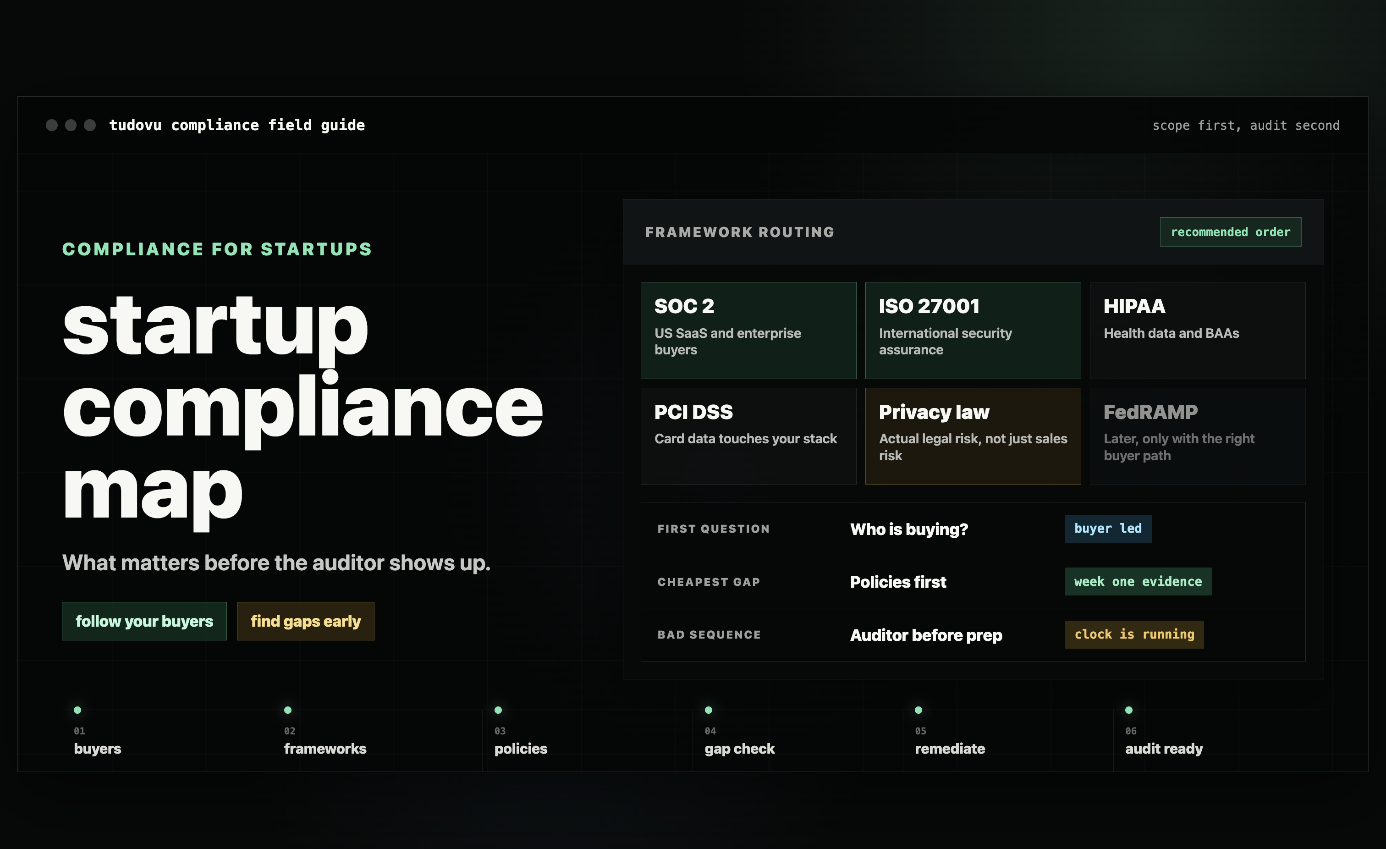The height and width of the screenshot is (849, 1386).
Task: Click the 'week one evidence' tag
Action: tap(1138, 582)
